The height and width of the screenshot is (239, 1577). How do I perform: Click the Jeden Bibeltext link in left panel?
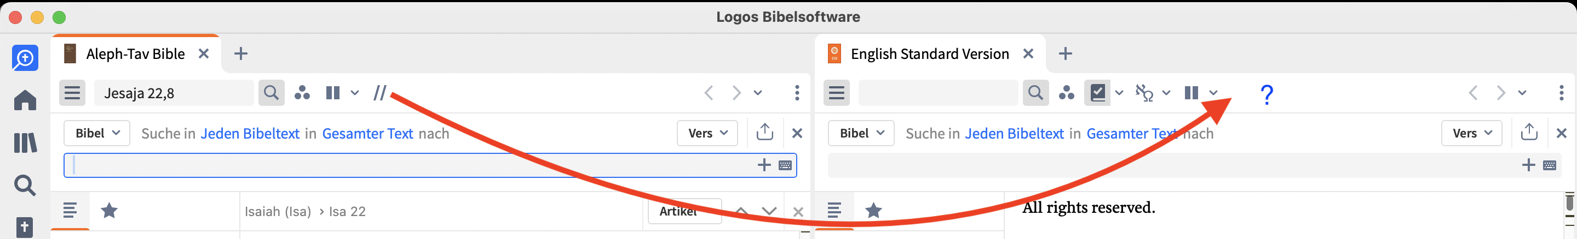point(250,134)
